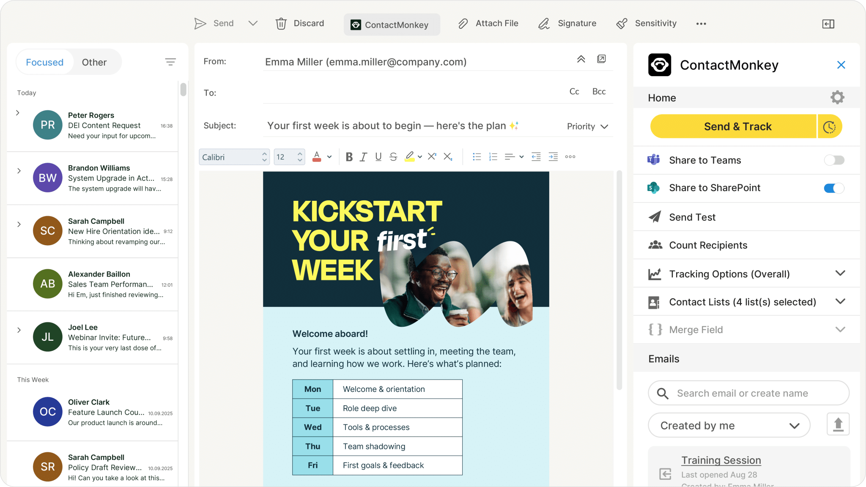Viewport: 866px width, 487px height.
Task: Click the Search email or create name field
Action: click(748, 393)
